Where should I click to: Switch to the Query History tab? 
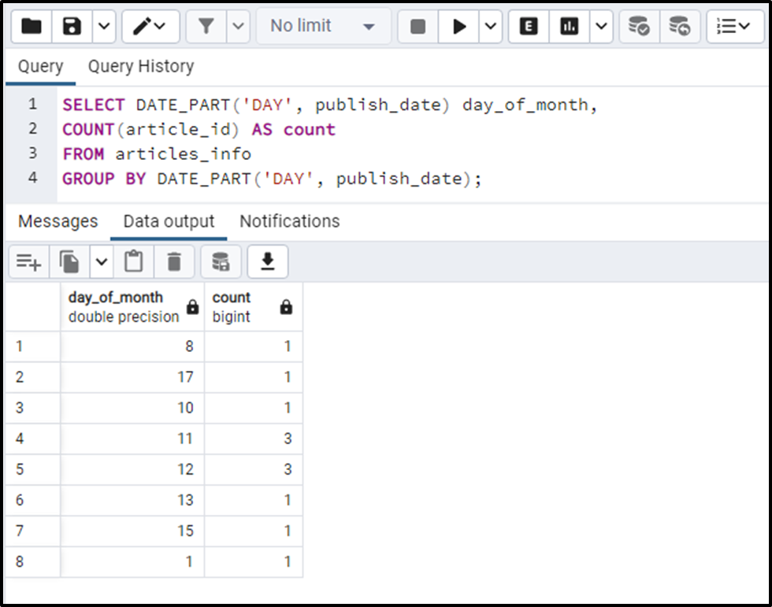point(140,66)
